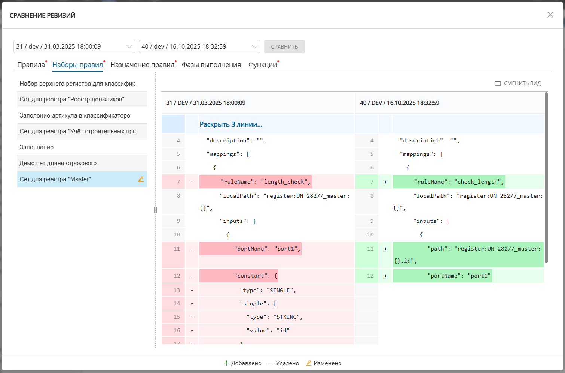The height and width of the screenshot is (373, 565).
Task: Open the Функции tab
Action: tap(262, 65)
